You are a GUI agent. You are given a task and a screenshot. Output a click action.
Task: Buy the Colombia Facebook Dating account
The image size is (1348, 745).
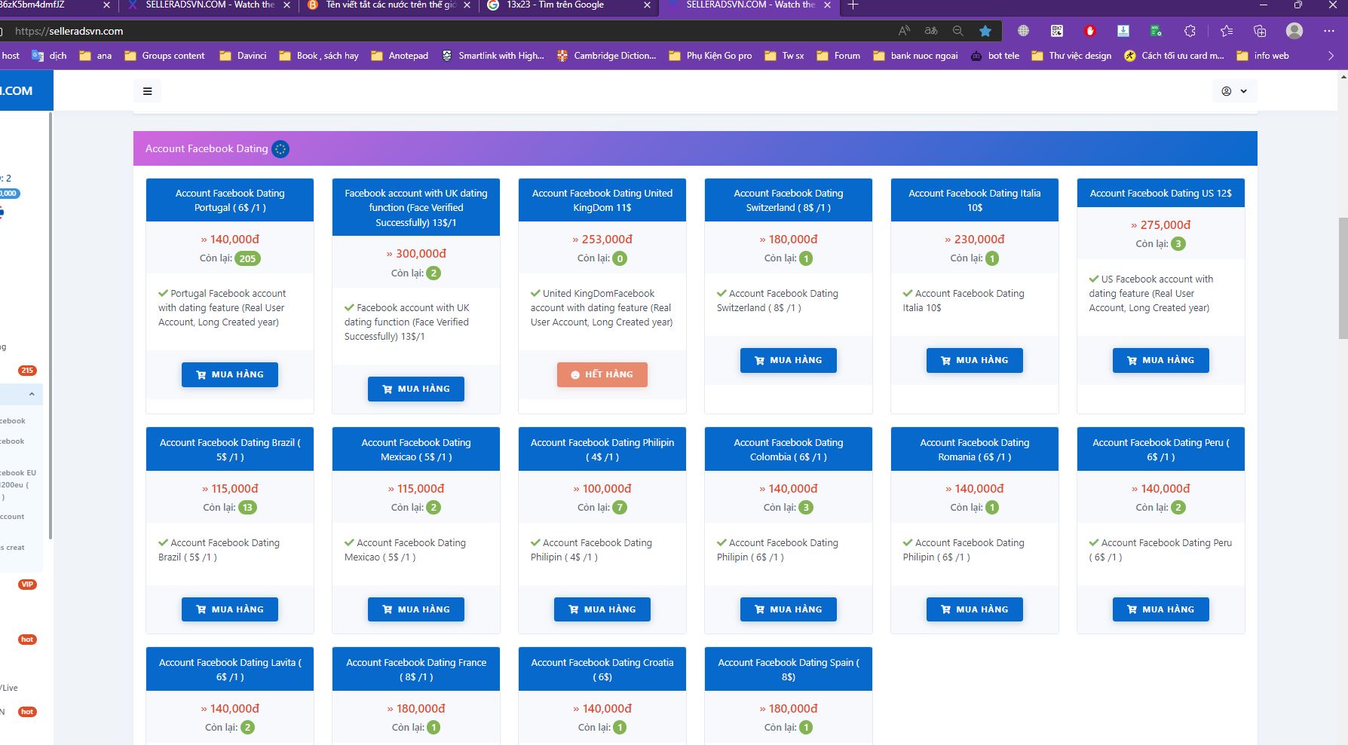(789, 609)
